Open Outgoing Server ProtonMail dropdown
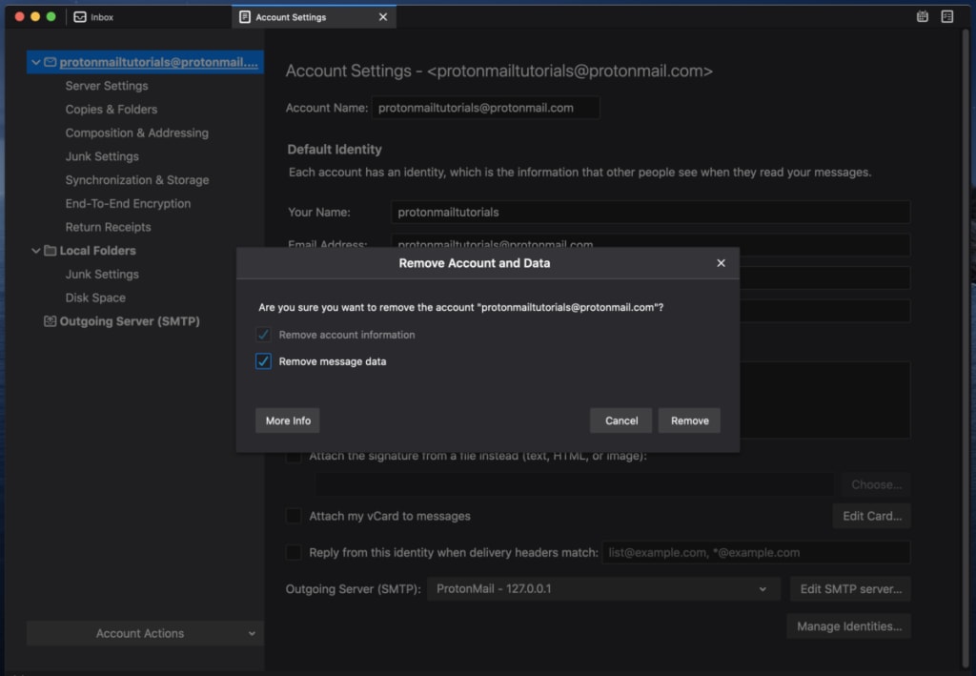 pyautogui.click(x=603, y=589)
